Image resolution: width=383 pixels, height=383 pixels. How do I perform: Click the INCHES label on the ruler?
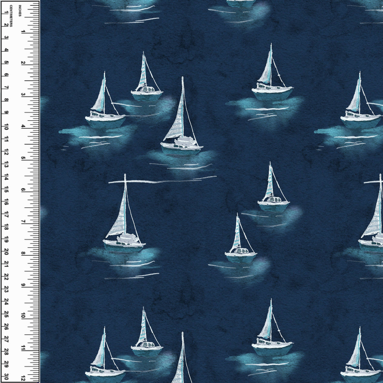[19, 11]
